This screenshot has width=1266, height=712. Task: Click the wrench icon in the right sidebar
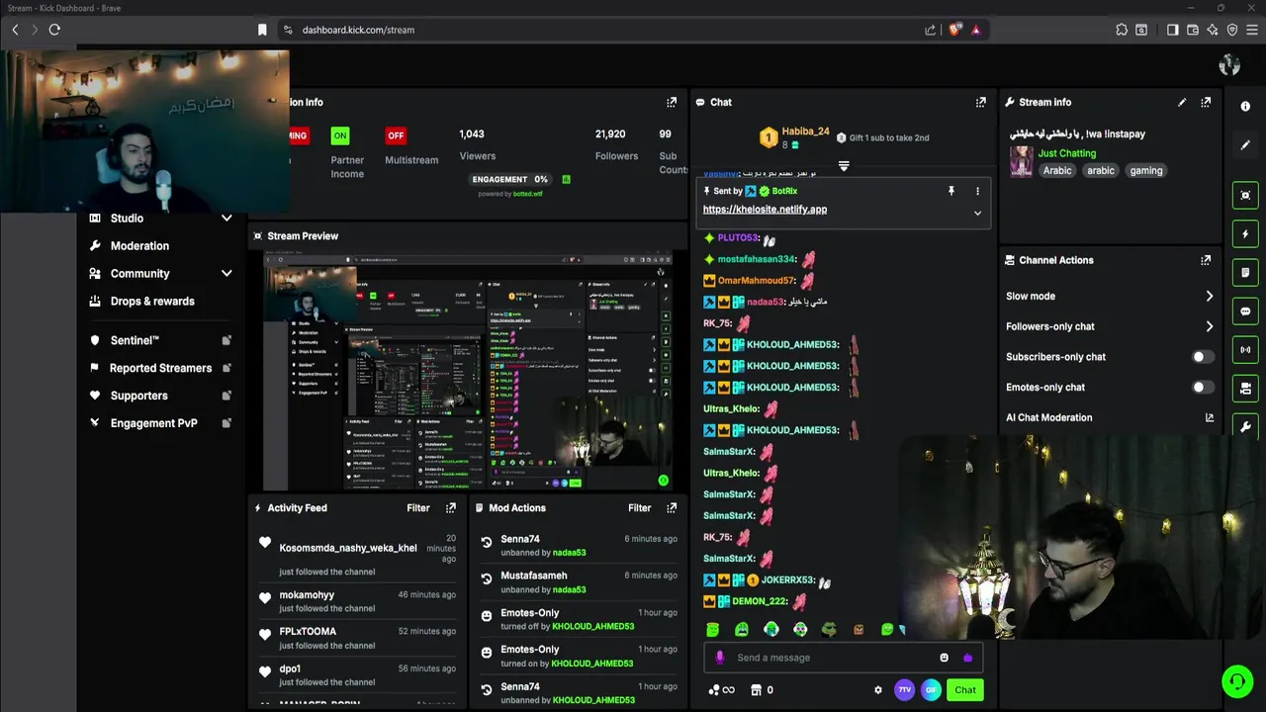click(1245, 426)
